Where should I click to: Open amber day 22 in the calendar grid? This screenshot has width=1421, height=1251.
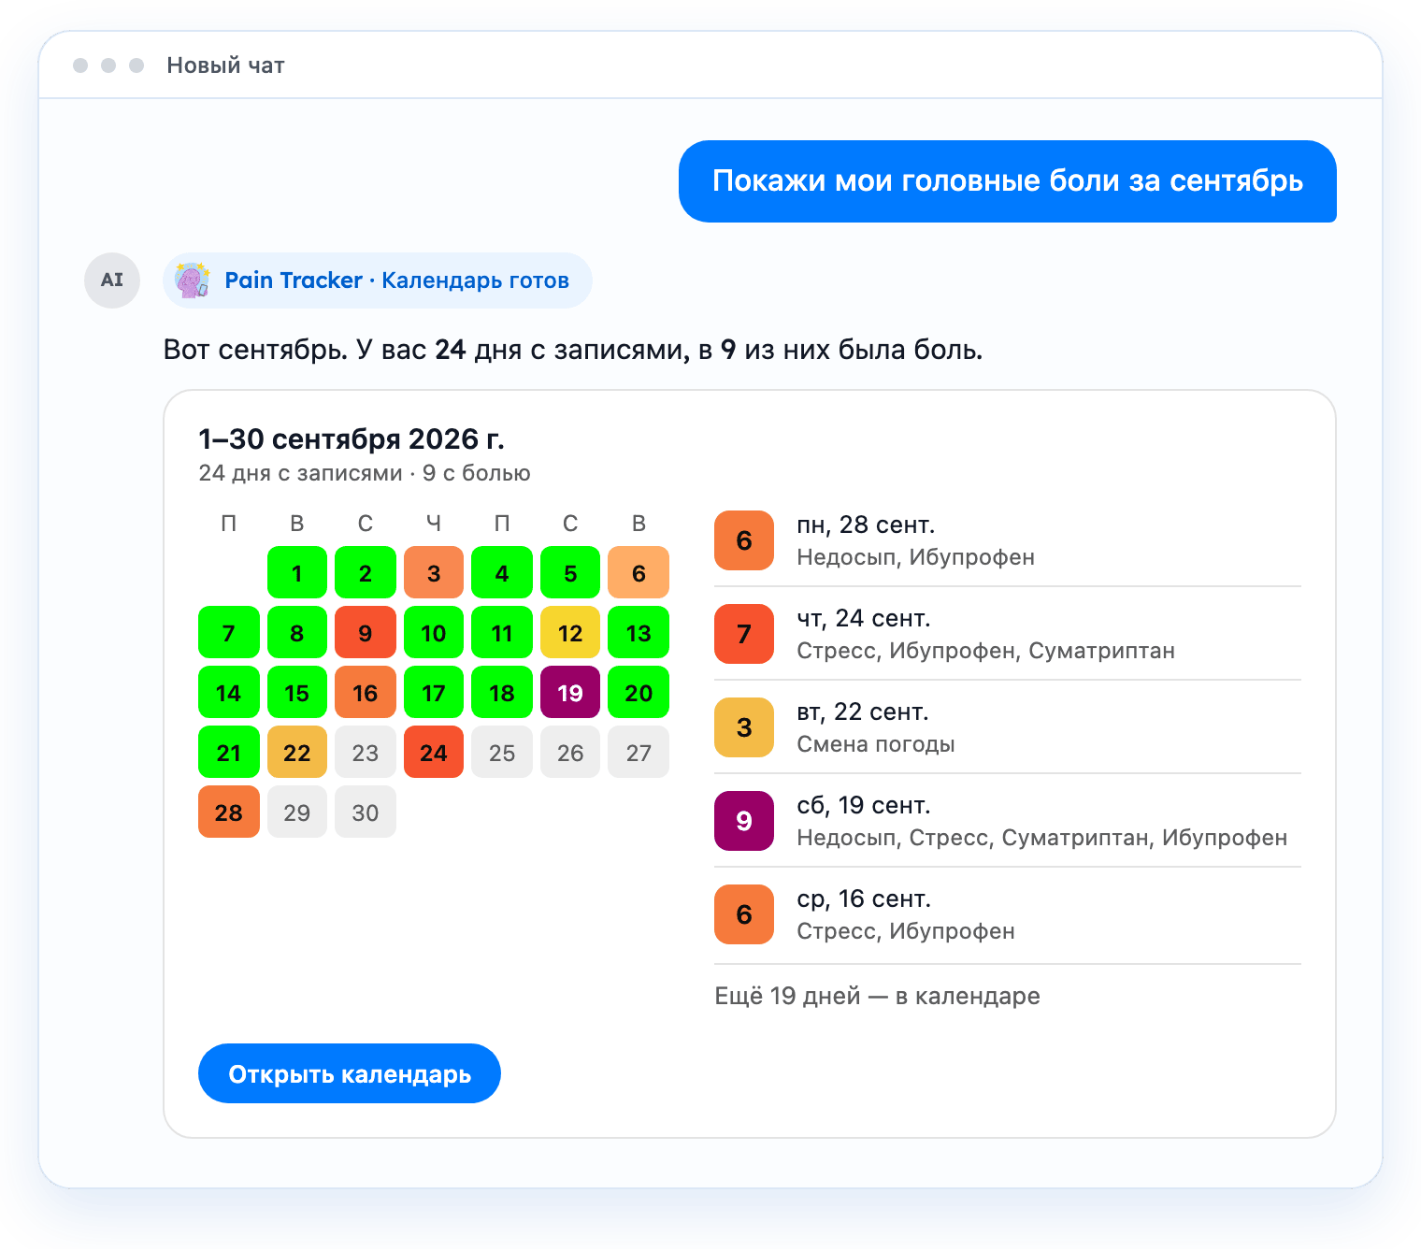coord(297,752)
